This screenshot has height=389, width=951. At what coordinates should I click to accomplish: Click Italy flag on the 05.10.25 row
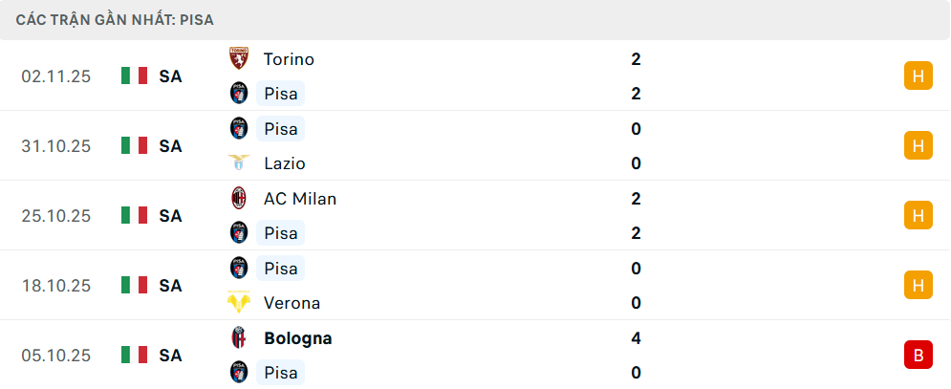click(x=135, y=355)
